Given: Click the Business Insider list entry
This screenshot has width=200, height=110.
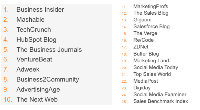Looking at the screenshot, I should click(x=40, y=9).
